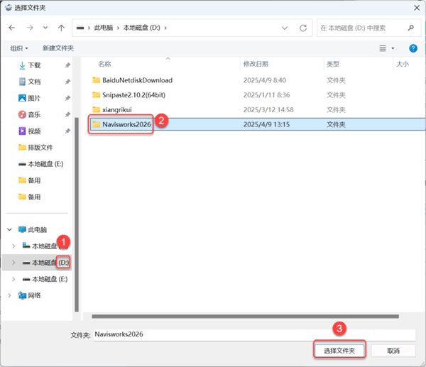Click the navigation pane vertical scrollbar
The width and height of the screenshot is (426, 367).
(77, 214)
